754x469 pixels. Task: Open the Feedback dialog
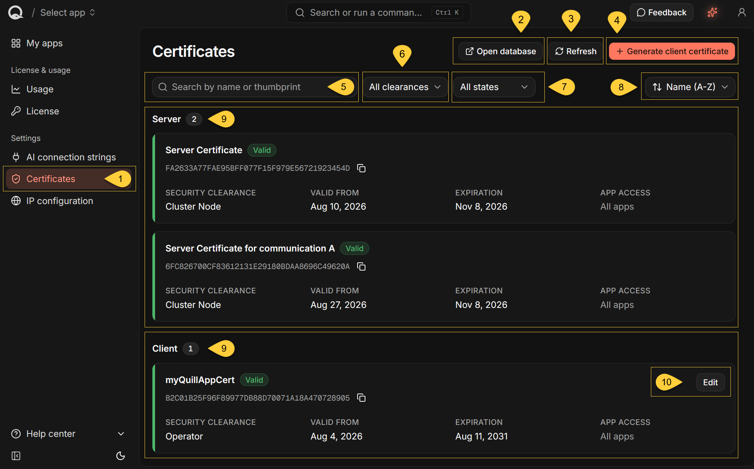coord(661,12)
